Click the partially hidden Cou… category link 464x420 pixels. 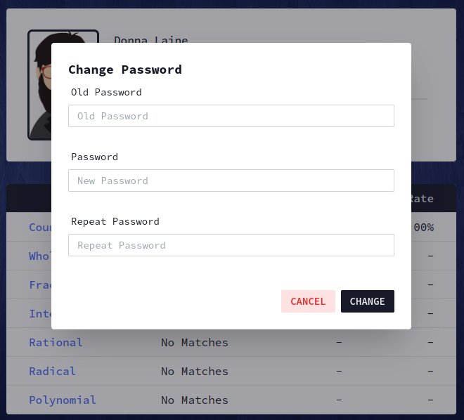[40, 227]
